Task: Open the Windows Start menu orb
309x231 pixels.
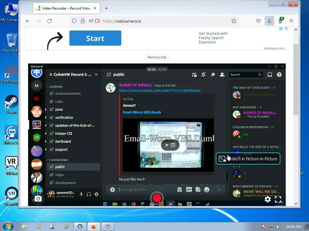Action: tap(8, 226)
